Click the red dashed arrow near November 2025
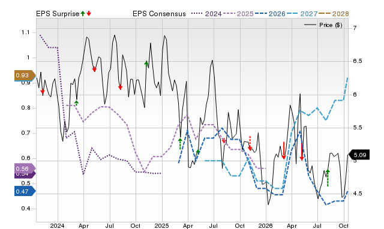The width and height of the screenshot is (384, 229). coord(250,143)
